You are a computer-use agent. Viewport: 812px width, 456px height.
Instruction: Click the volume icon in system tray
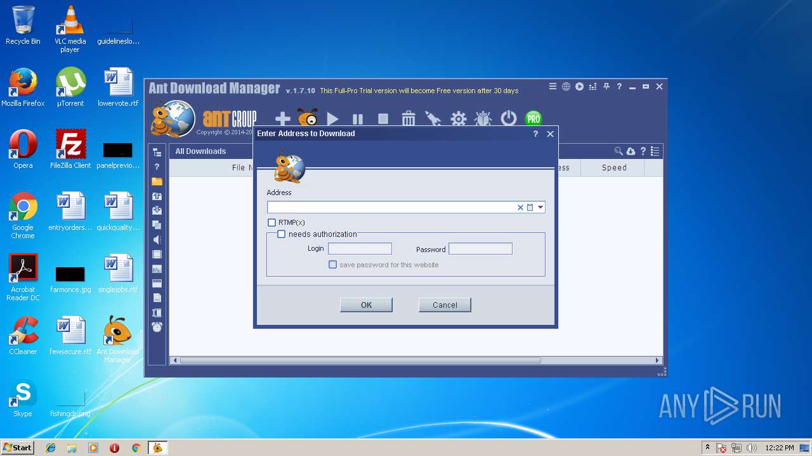click(752, 448)
